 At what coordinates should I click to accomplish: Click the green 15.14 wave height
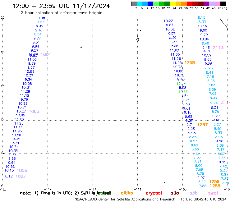[181, 84]
